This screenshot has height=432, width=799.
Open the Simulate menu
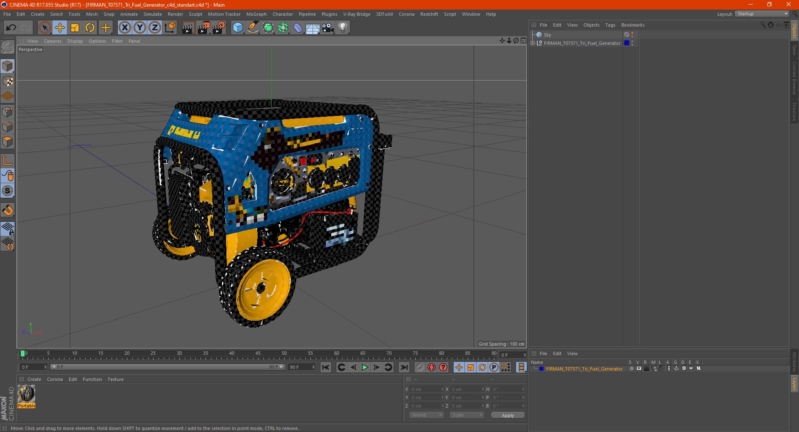point(153,14)
